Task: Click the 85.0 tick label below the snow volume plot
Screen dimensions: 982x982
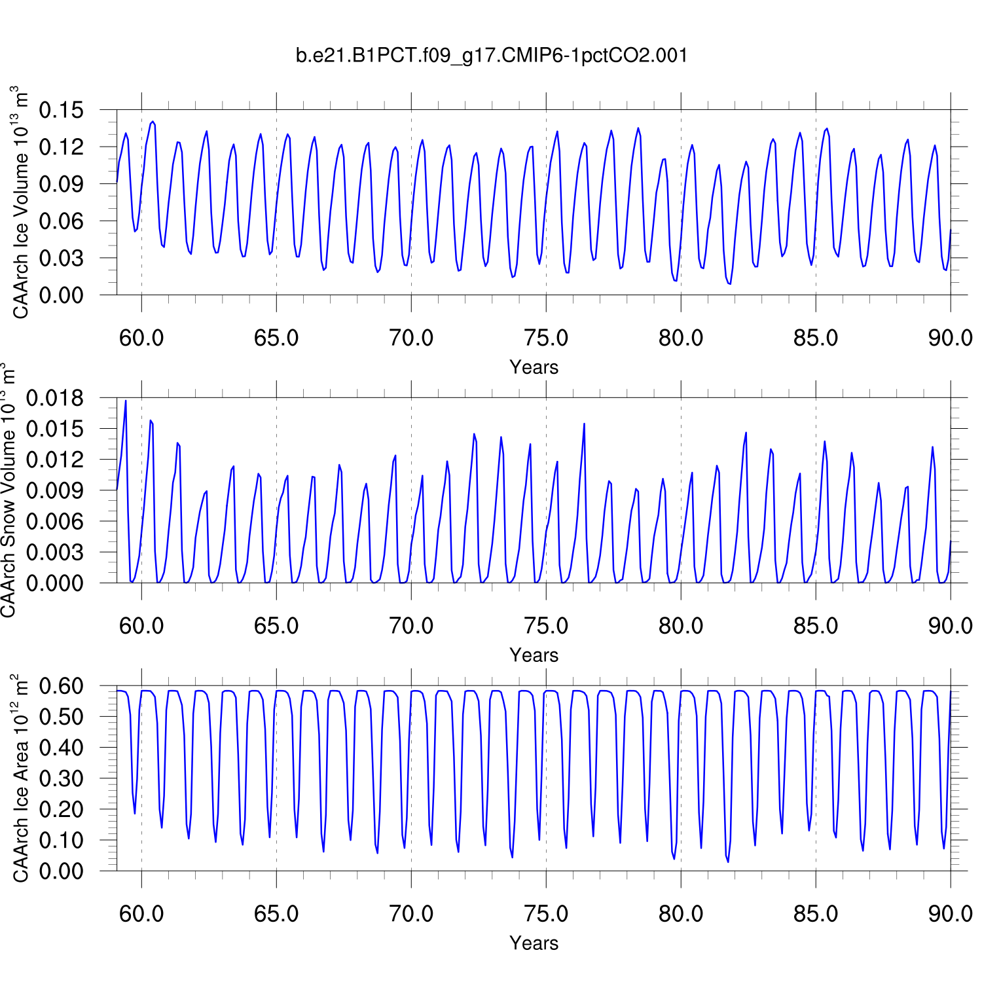Action: (816, 627)
